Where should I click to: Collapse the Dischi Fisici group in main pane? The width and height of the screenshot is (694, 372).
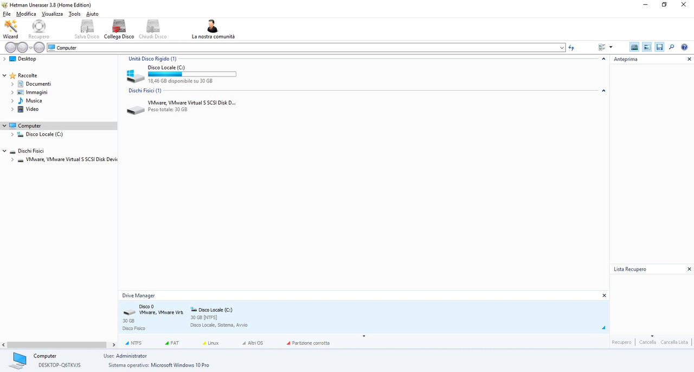pyautogui.click(x=604, y=91)
